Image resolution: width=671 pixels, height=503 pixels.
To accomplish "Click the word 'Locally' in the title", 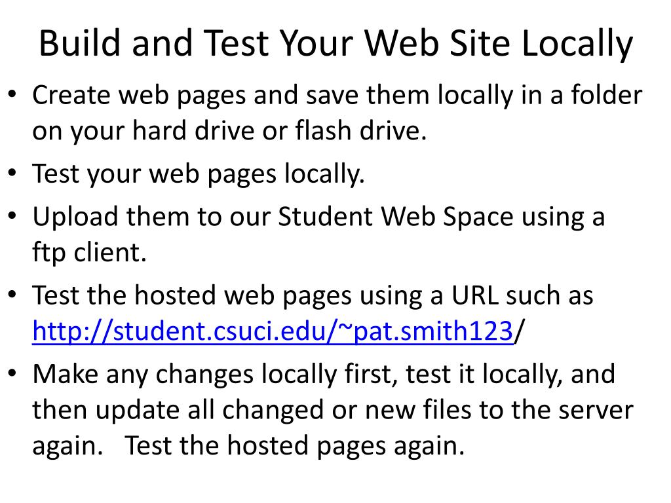I will (x=577, y=44).
